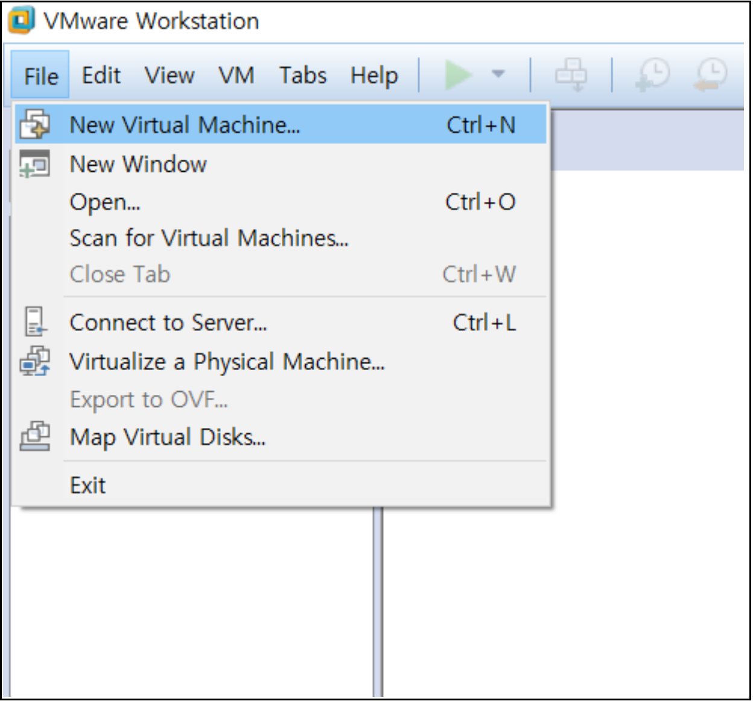Open the Help menu
Viewport: 753px width, 701px height.
(374, 76)
